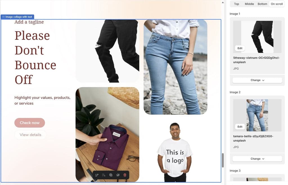The width and height of the screenshot is (288, 185).
Task: Click the View details button
Action: [x=30, y=135]
